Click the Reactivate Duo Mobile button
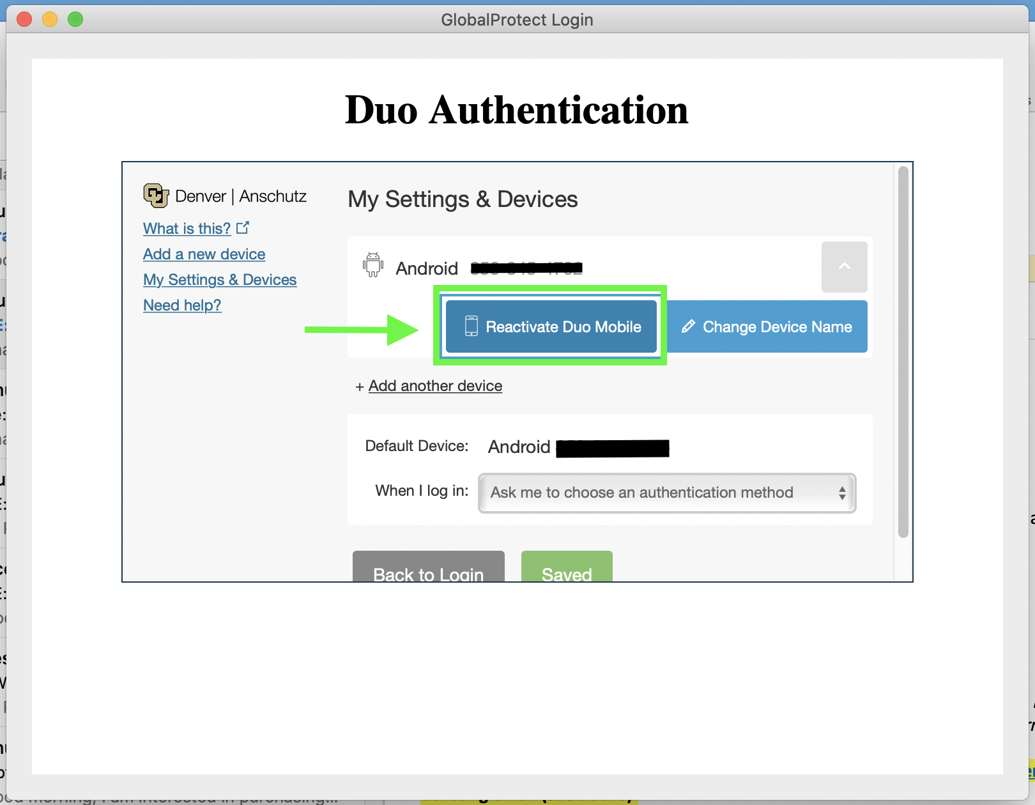Image resolution: width=1035 pixels, height=805 pixels. (x=551, y=326)
